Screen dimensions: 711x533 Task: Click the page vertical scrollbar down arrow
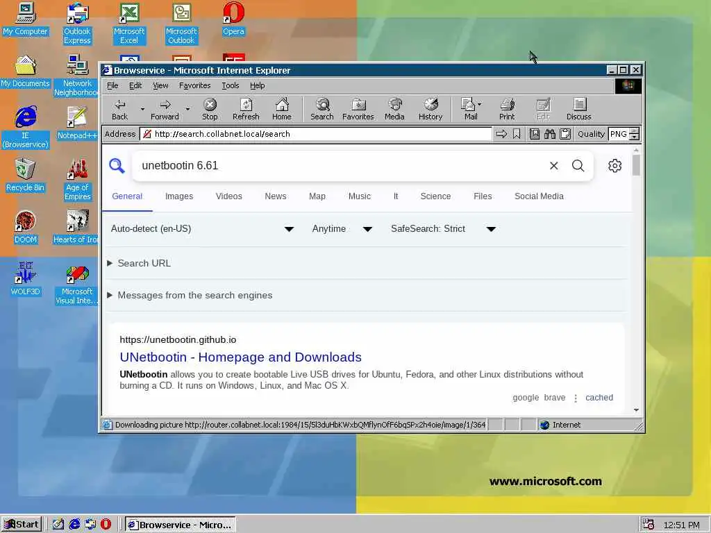click(x=636, y=409)
